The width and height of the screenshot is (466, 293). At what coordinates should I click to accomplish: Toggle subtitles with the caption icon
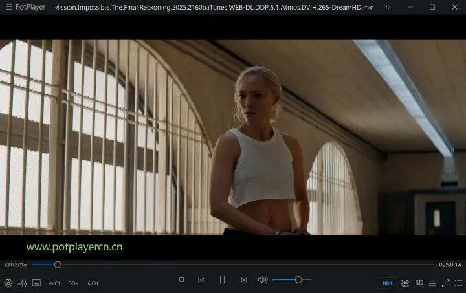[36, 283]
